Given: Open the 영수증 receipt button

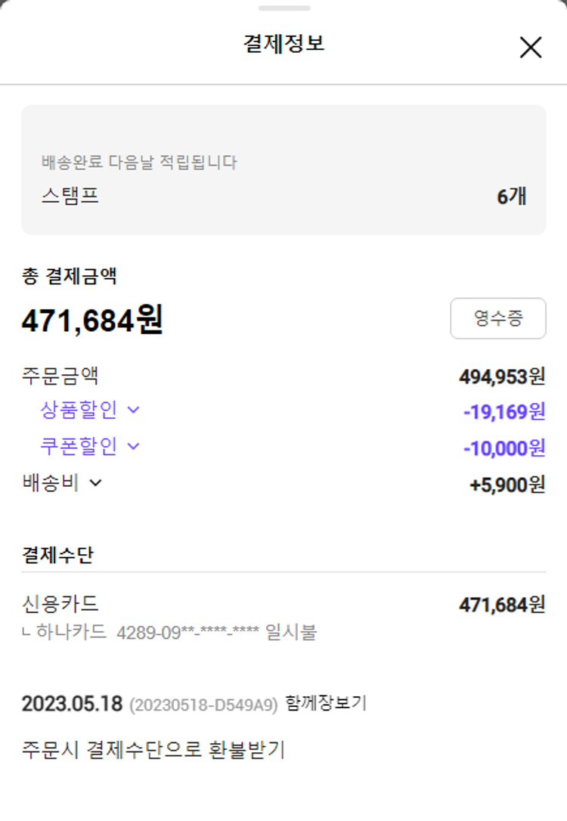Looking at the screenshot, I should 497,318.
